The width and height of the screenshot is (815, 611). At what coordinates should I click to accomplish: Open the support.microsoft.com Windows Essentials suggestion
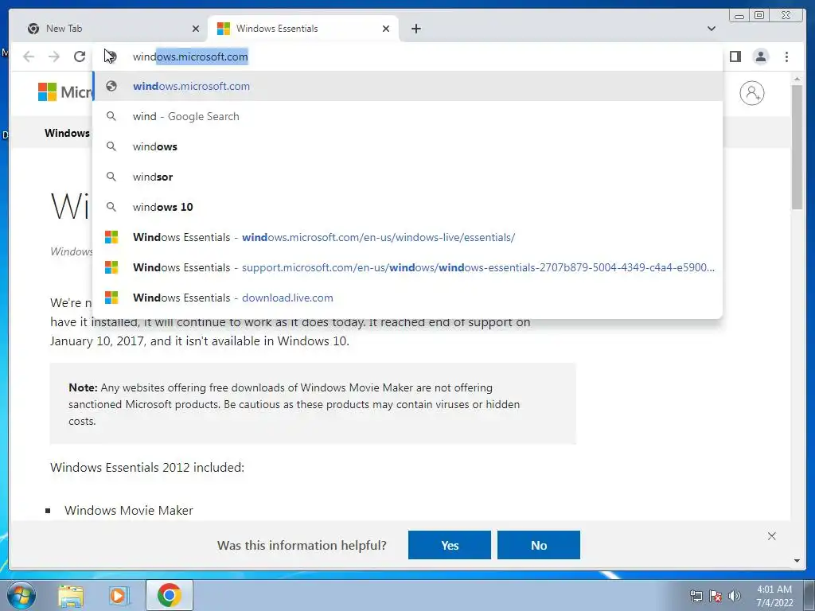point(407,267)
